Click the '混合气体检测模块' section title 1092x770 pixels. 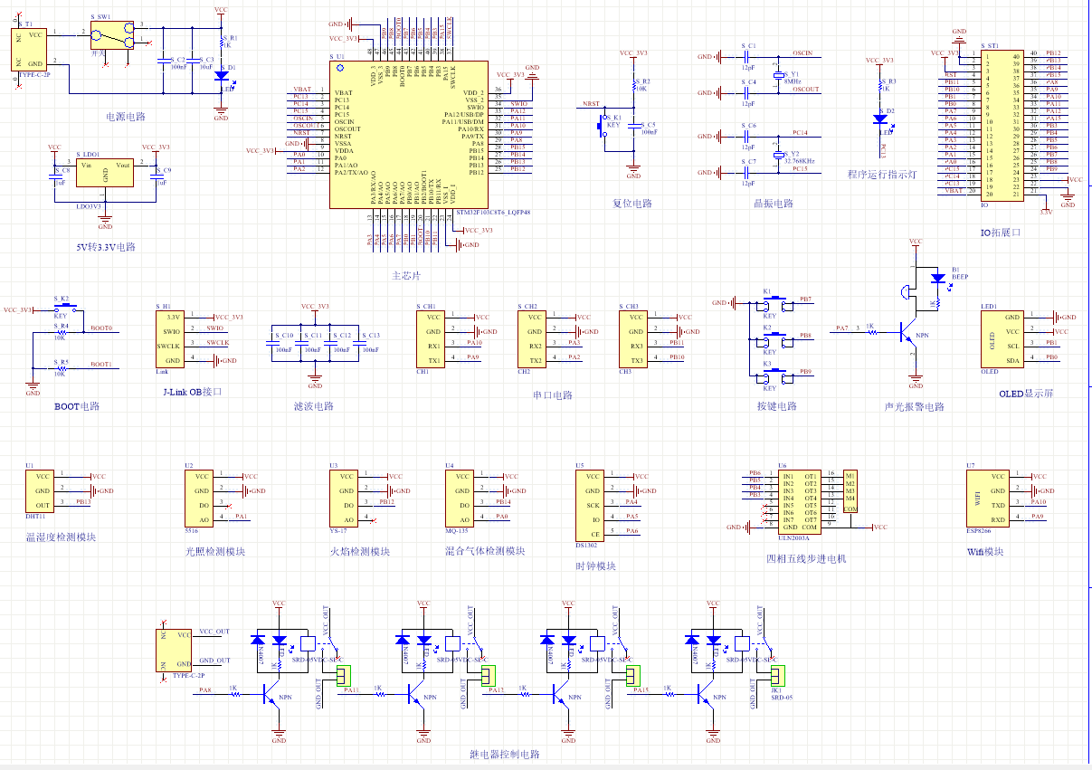(485, 551)
